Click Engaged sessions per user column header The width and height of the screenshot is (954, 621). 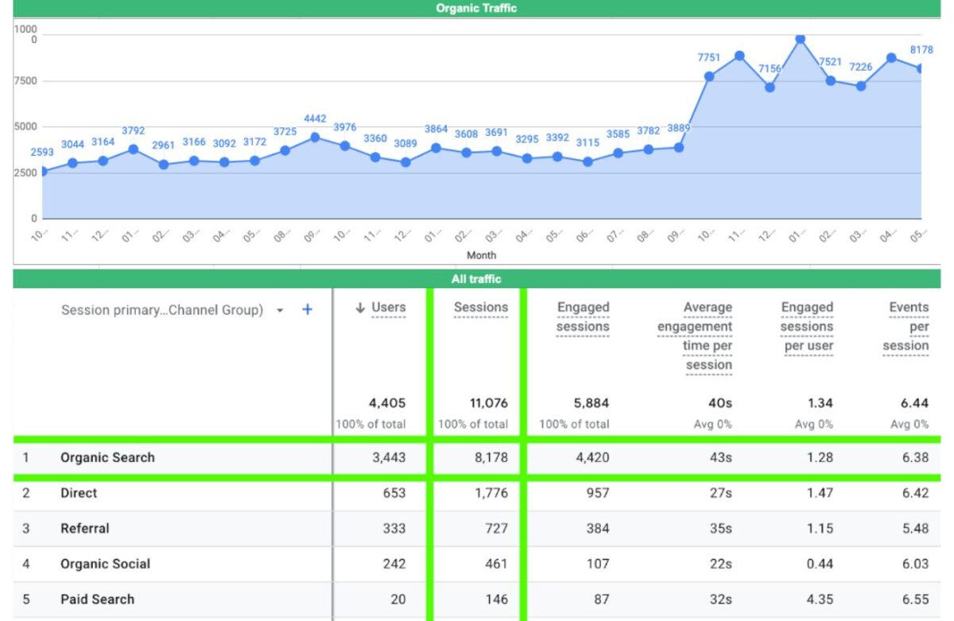(807, 326)
